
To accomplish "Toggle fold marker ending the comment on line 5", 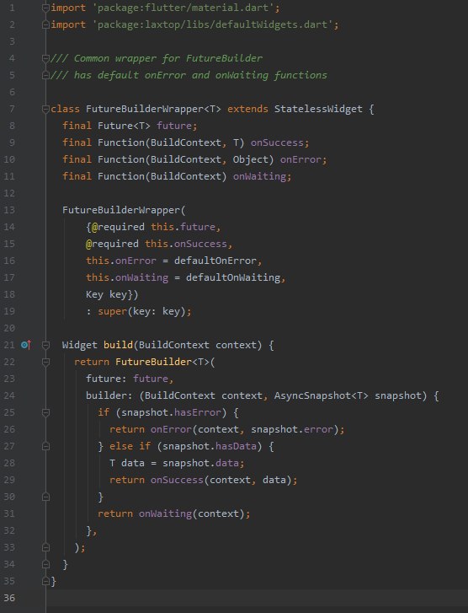I will (45, 75).
